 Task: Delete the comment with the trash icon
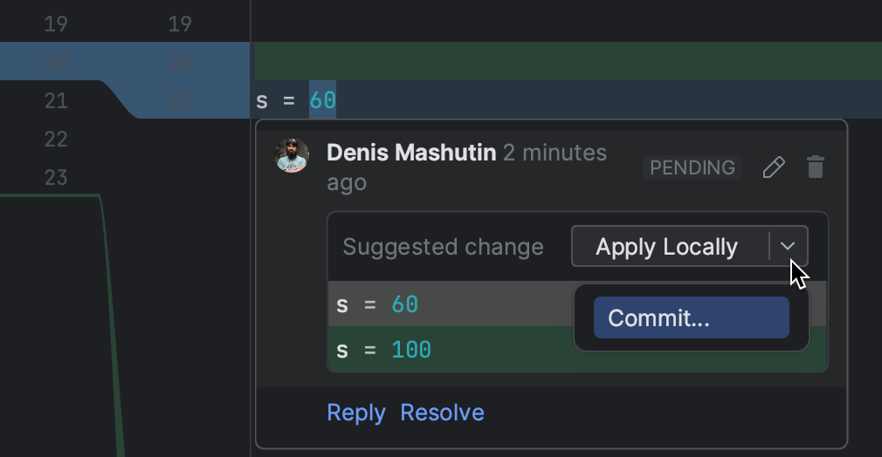click(x=816, y=167)
